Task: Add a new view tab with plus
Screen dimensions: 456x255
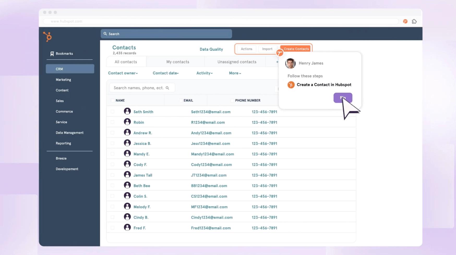Action: pyautogui.click(x=277, y=62)
